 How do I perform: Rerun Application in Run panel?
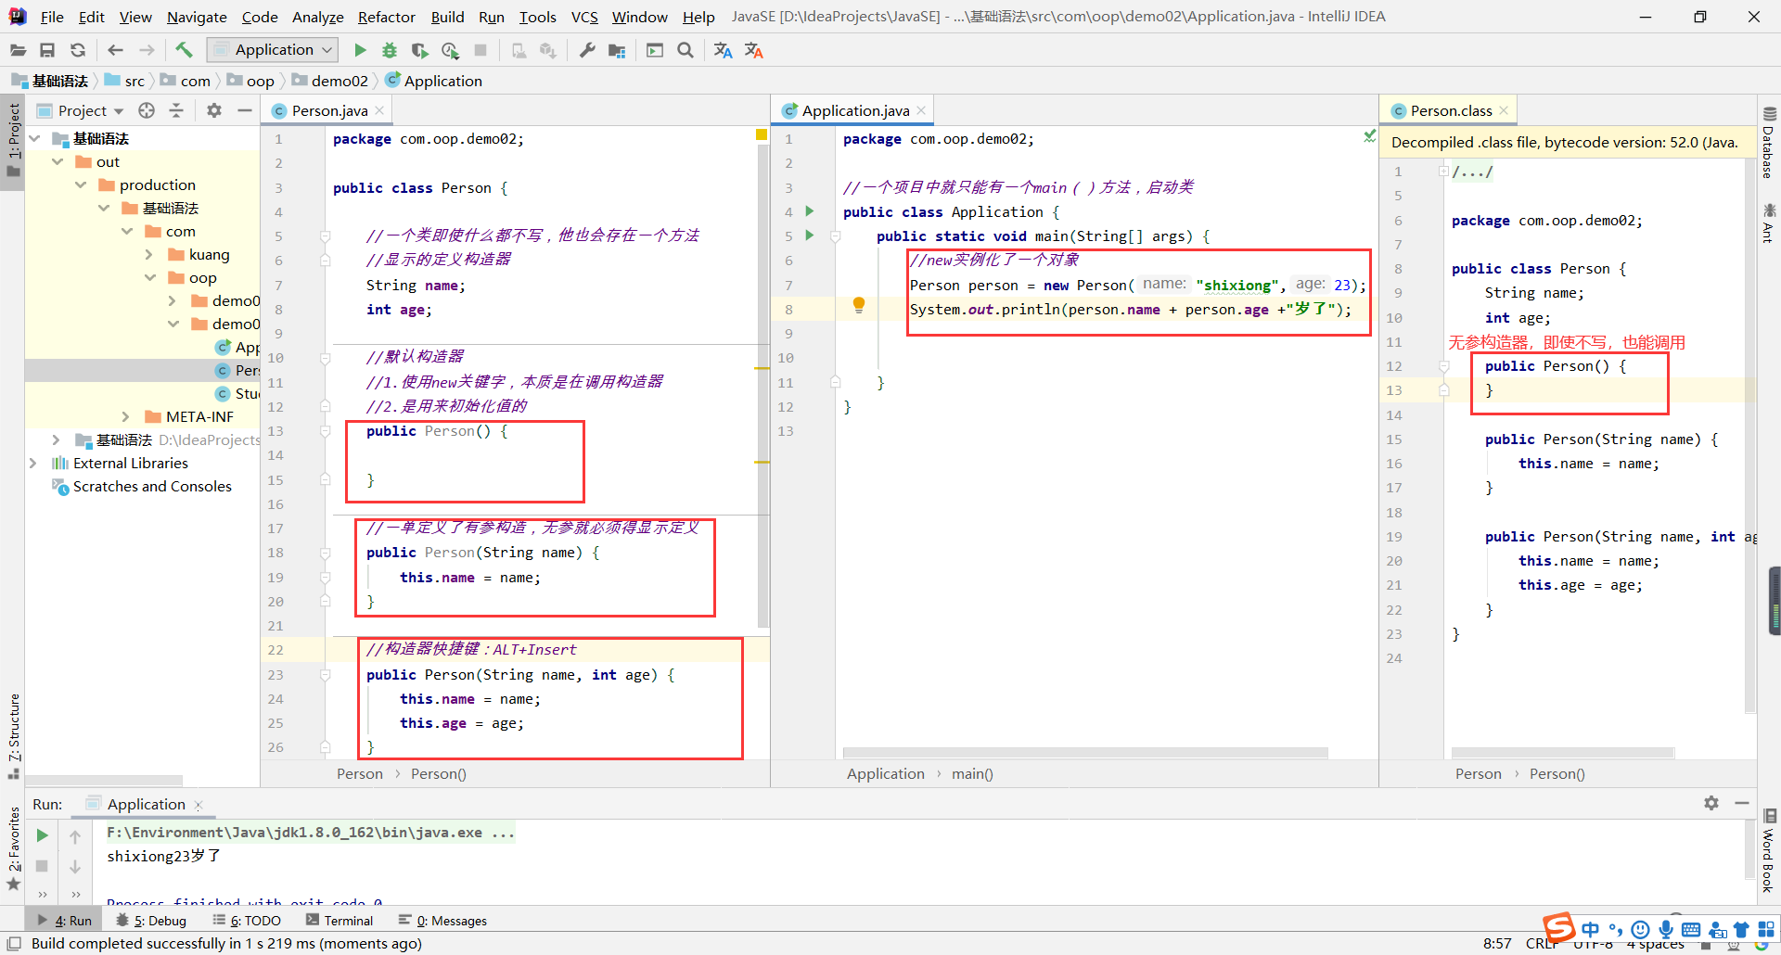click(42, 835)
